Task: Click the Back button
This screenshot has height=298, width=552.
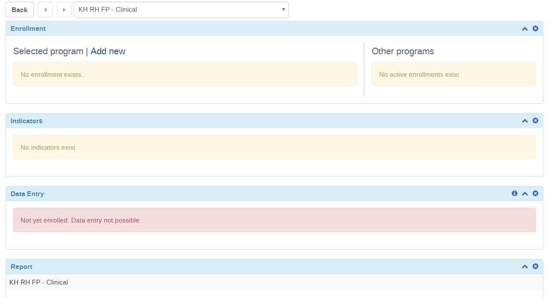Action: (x=20, y=10)
